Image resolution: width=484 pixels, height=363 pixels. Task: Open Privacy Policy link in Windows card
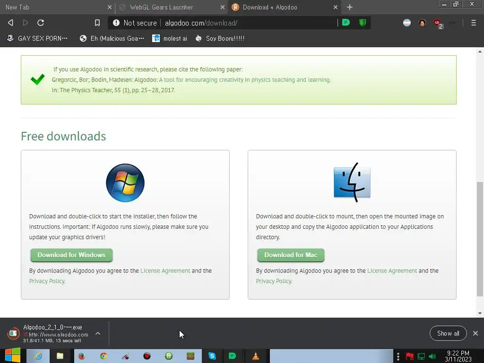click(47, 281)
